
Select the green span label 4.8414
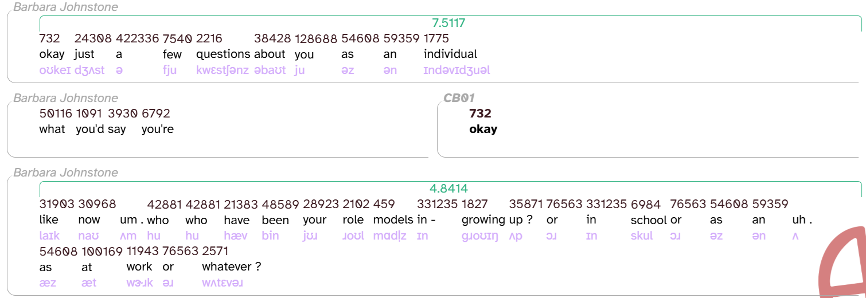[x=448, y=189]
